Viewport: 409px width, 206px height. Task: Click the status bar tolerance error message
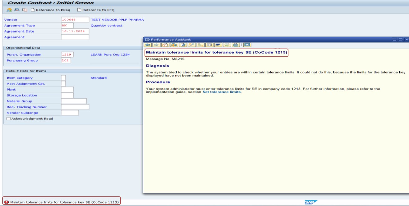pos(64,202)
